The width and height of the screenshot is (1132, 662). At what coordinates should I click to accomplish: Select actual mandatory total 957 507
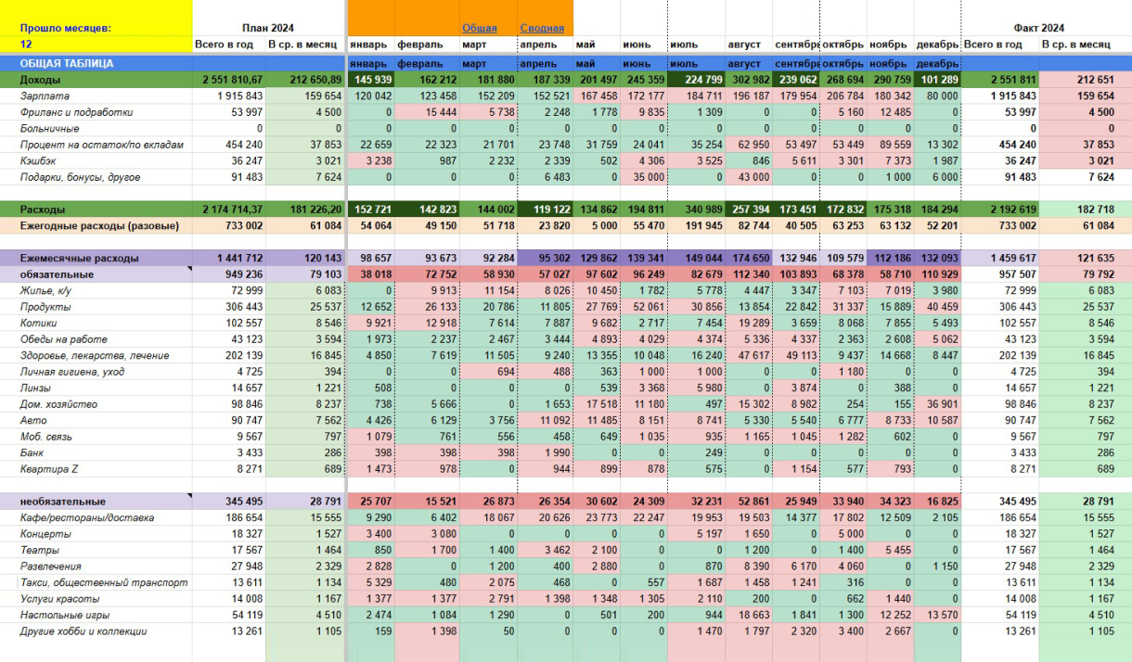(x=1016, y=274)
